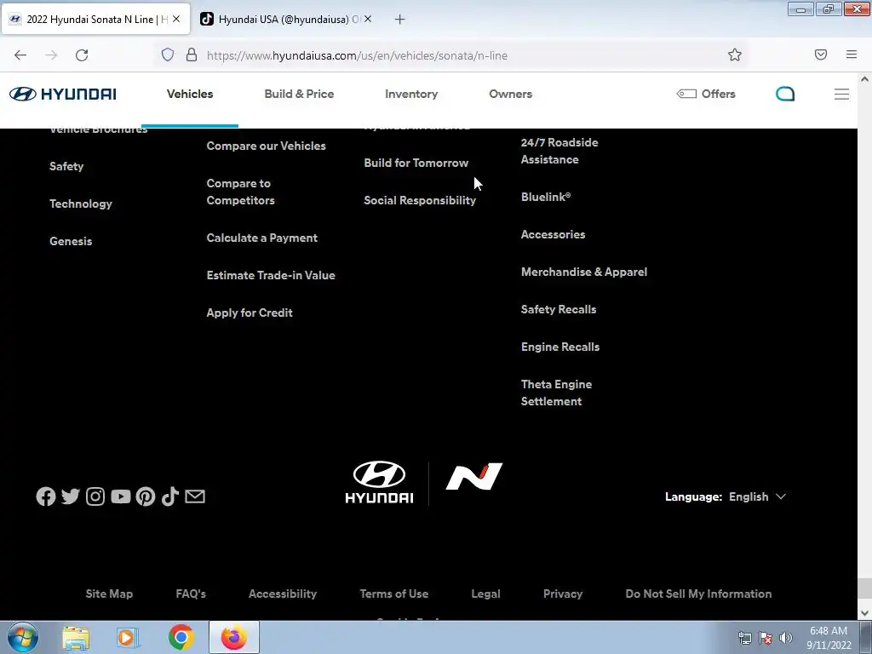Open the Terms of Use link
Image resolution: width=872 pixels, height=654 pixels.
[393, 594]
